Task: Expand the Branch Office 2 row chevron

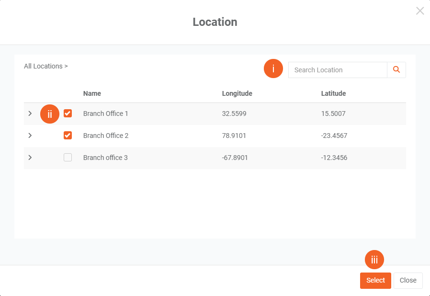Action: pos(30,136)
